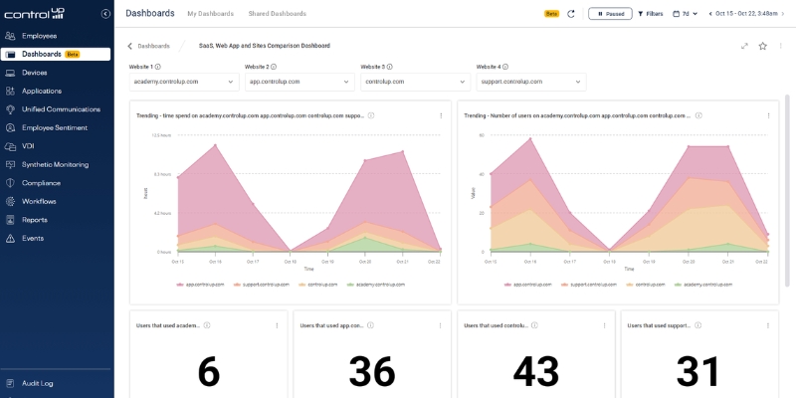The height and width of the screenshot is (398, 796).
Task: Switch to My Dashboards tab
Action: point(210,14)
